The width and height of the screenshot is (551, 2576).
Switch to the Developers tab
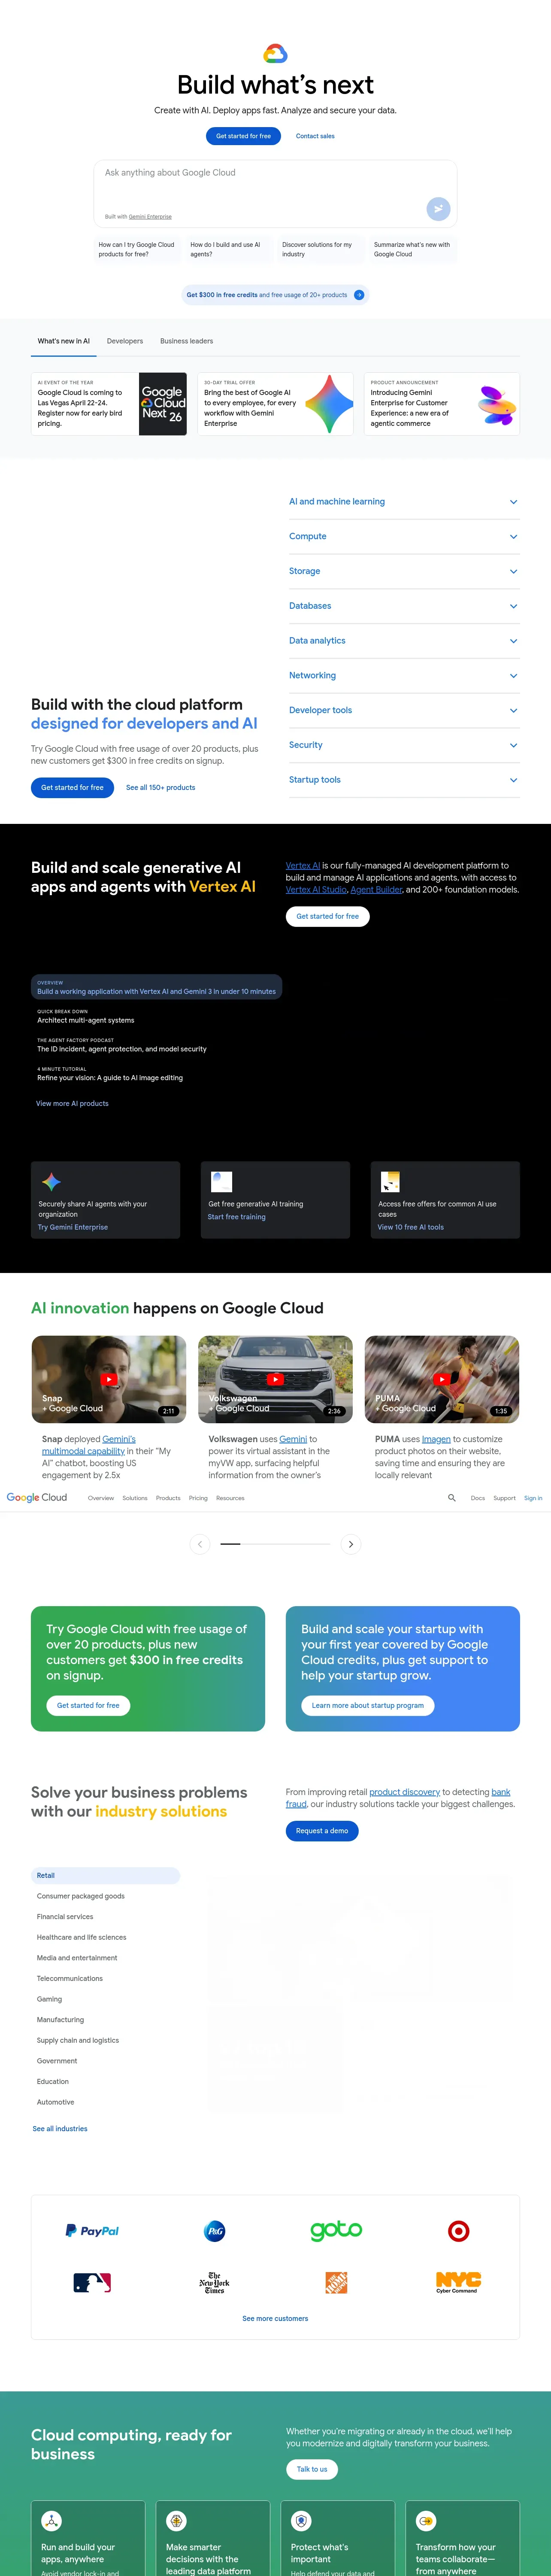(x=125, y=341)
